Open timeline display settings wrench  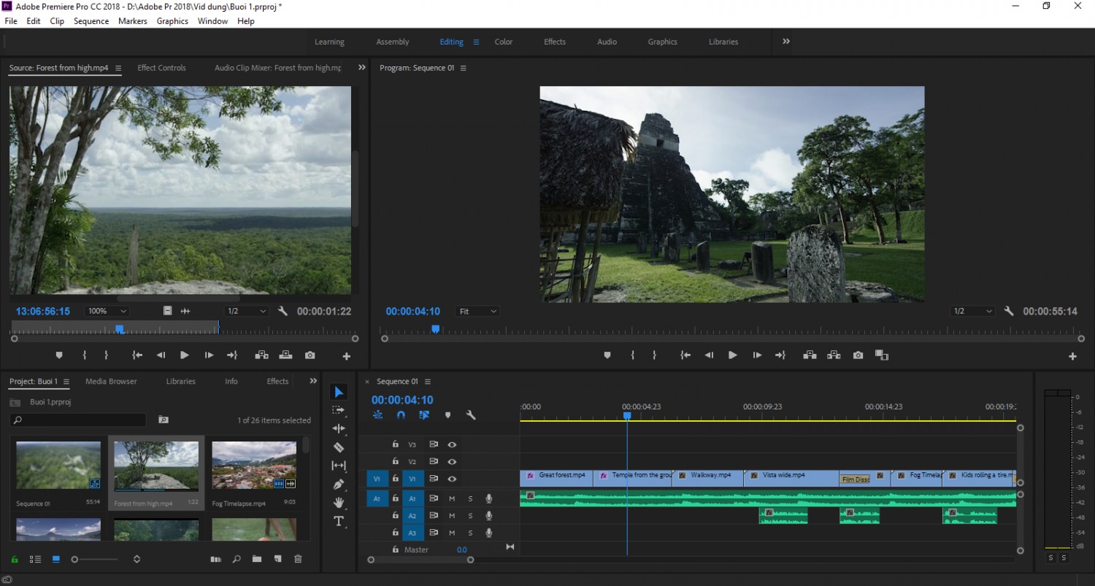(471, 415)
